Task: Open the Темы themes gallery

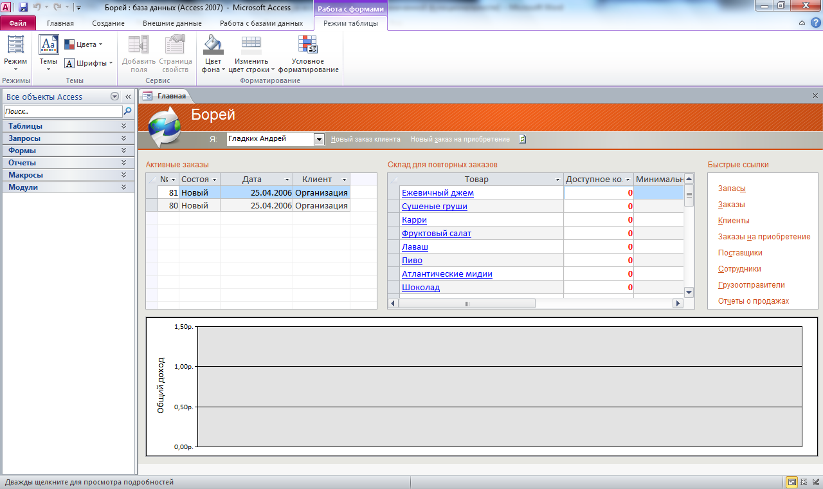Action: (x=48, y=53)
